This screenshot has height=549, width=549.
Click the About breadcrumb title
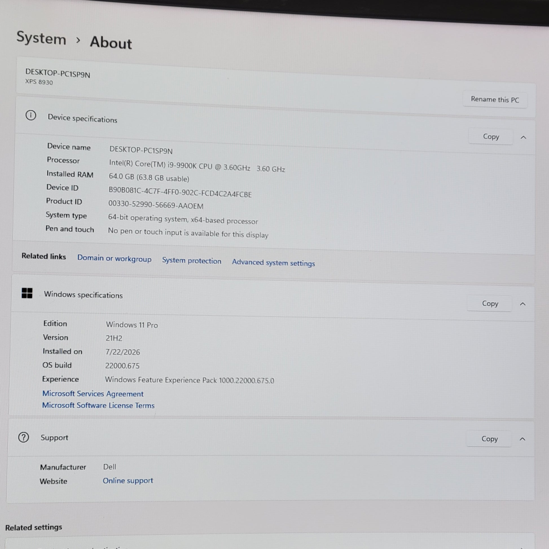[111, 42]
